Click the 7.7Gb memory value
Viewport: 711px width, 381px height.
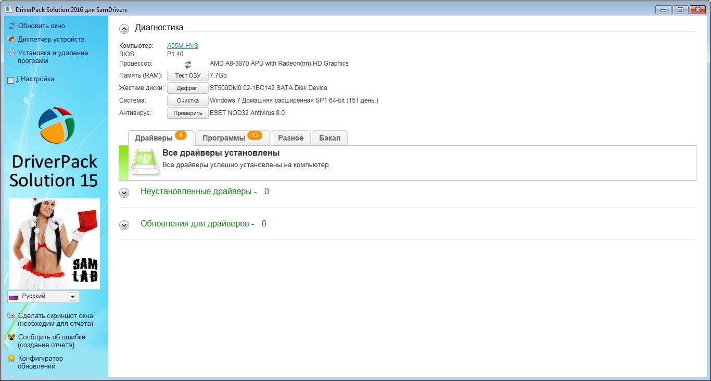[218, 75]
